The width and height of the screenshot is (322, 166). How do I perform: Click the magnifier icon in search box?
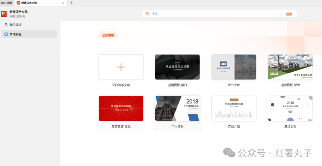point(147,14)
